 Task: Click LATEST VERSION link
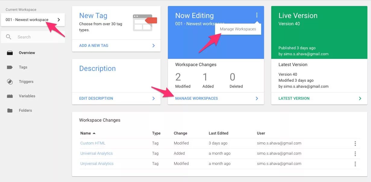[x=294, y=99]
